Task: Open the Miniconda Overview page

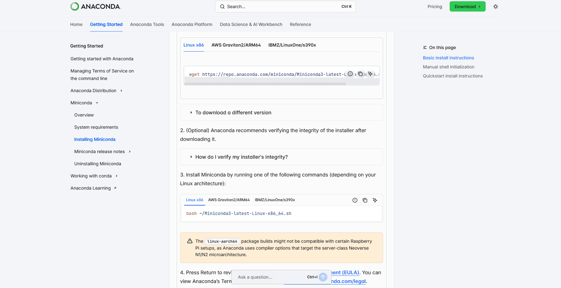Action: 84,115
